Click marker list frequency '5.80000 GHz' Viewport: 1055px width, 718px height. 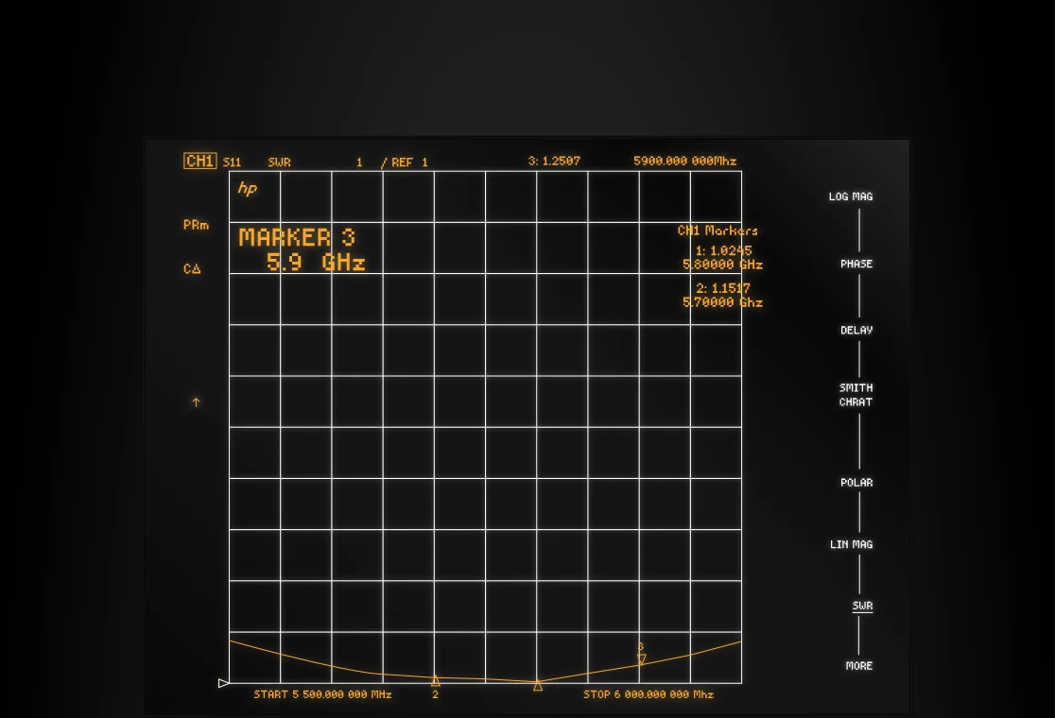(722, 265)
